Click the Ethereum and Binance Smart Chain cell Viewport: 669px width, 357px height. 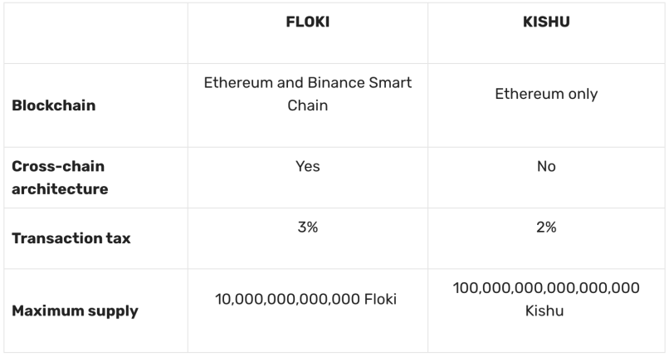point(308,94)
